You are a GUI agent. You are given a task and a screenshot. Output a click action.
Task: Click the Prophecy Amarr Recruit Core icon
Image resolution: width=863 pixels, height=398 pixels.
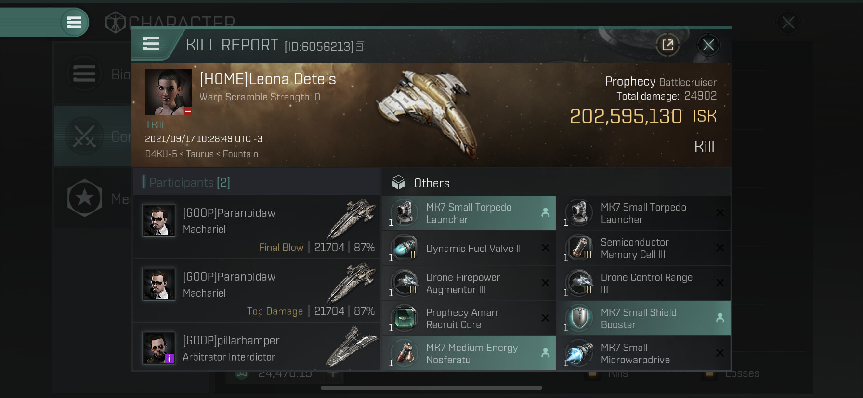pos(405,318)
